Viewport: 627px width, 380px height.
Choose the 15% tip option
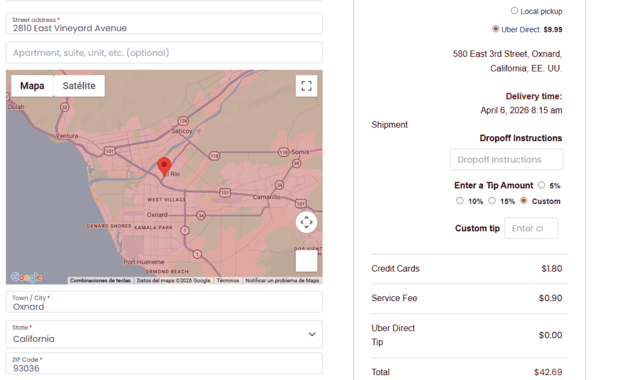492,201
